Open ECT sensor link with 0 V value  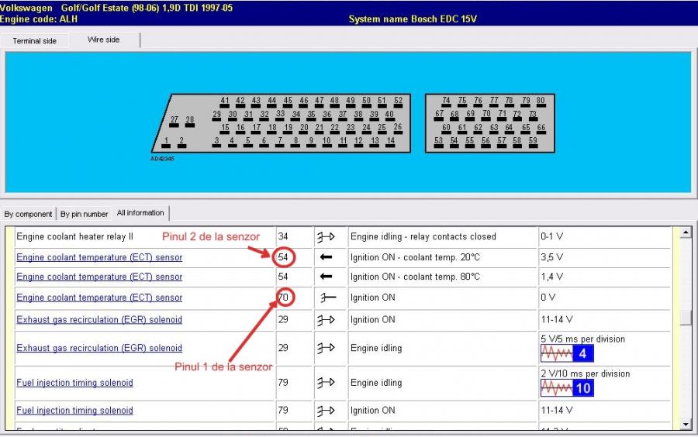[x=99, y=298]
